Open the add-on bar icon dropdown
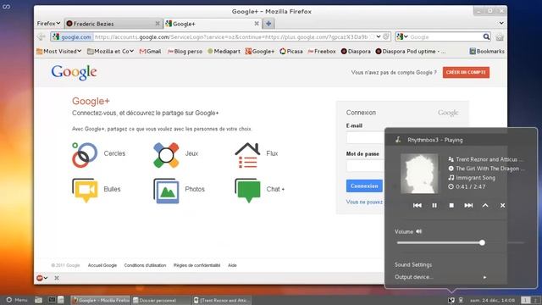The image size is (542, 305). coord(41,278)
